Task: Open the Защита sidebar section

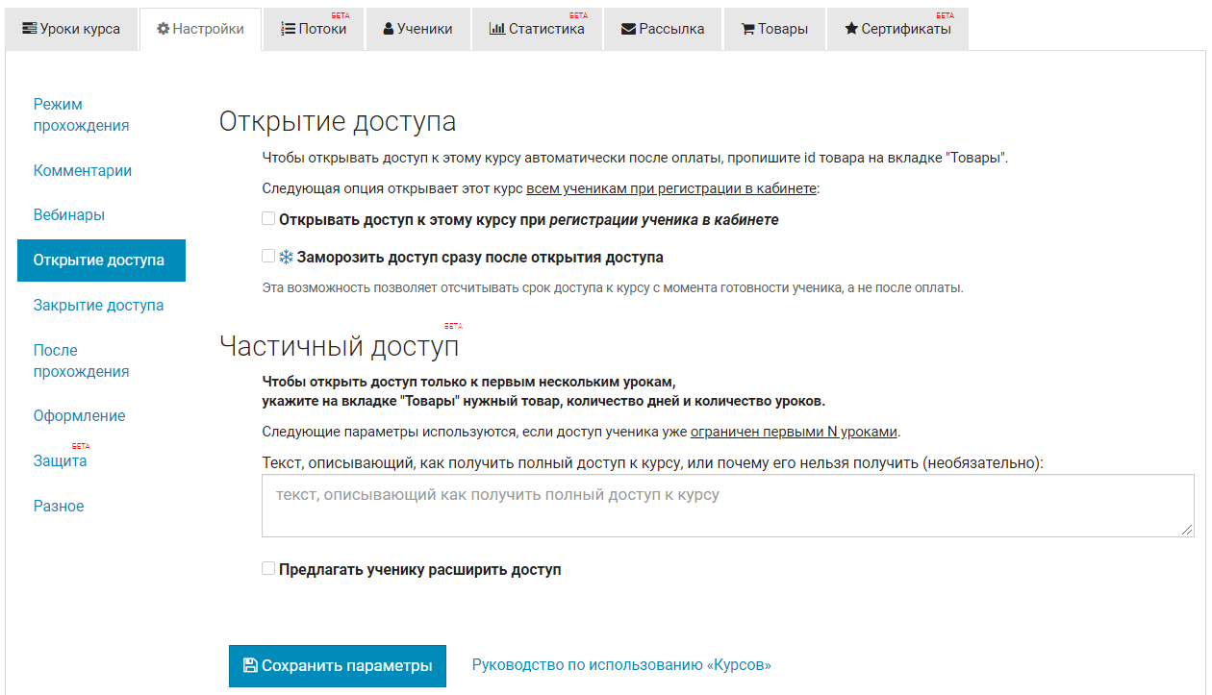Action: (60, 460)
